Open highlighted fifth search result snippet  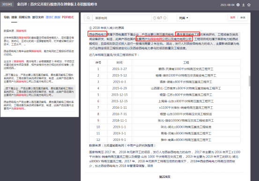tap(39, 91)
